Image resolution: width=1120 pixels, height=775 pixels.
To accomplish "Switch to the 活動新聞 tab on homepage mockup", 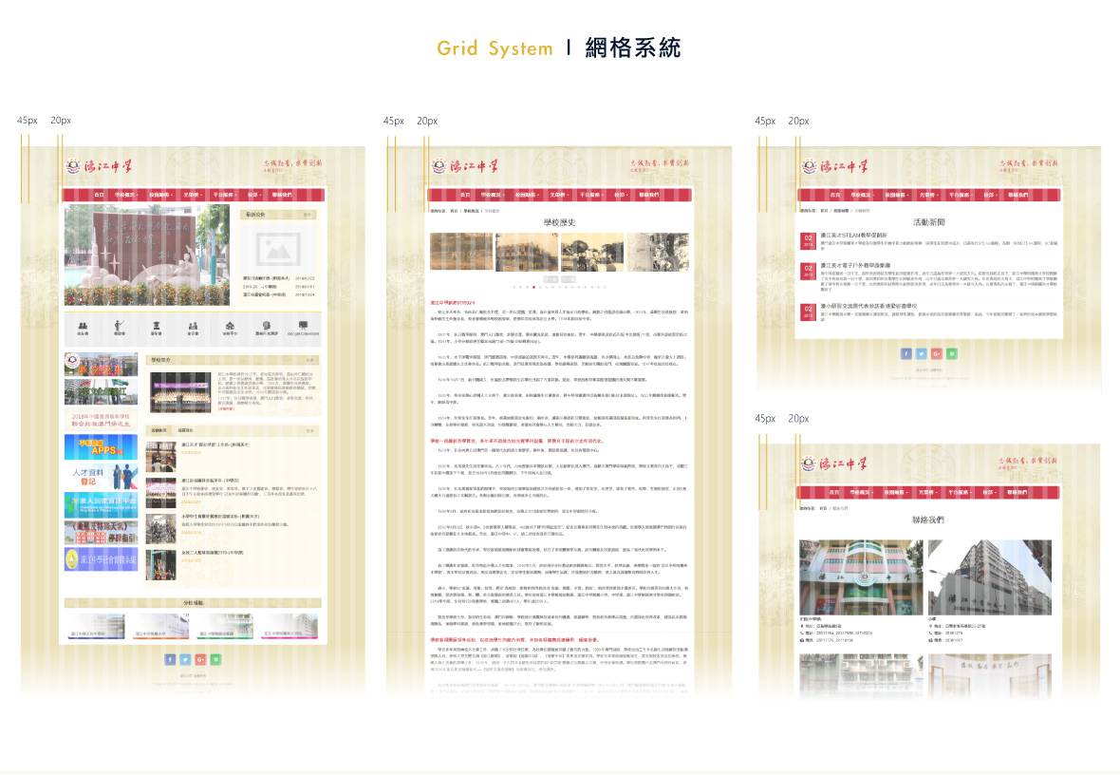I will point(159,430).
